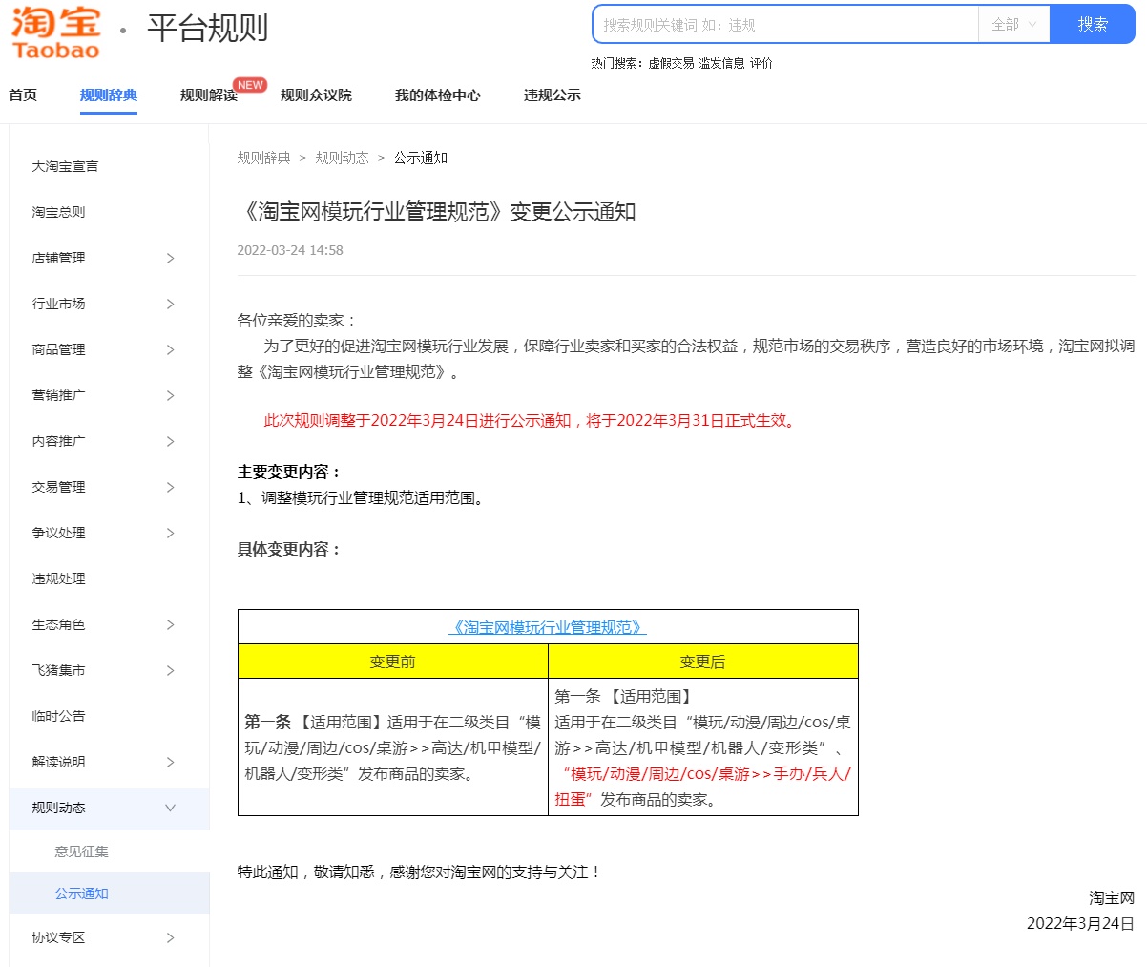Screen dimensions: 1147x967
Task: Open 淘宝总则 in the sidebar
Action: [58, 212]
